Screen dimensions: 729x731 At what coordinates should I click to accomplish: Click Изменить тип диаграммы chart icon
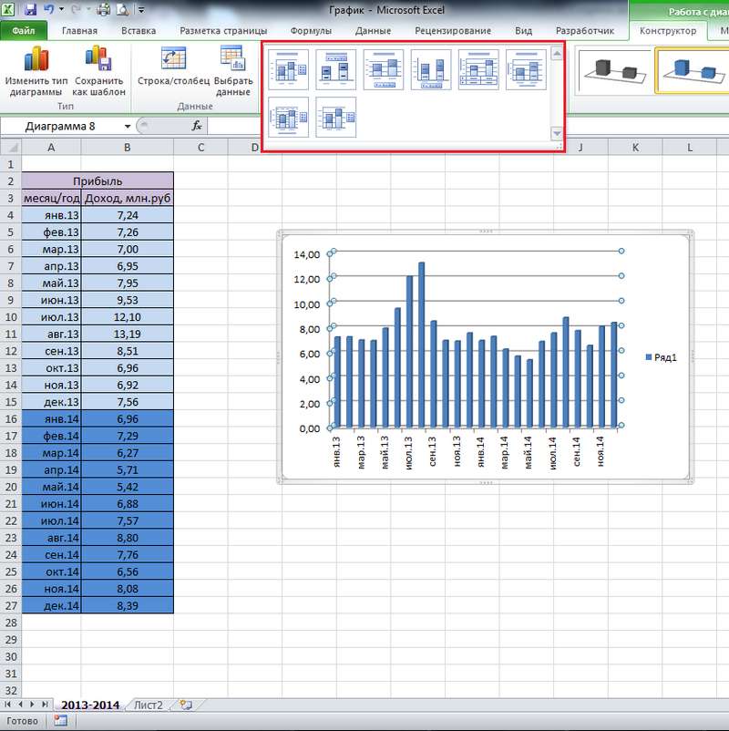coord(36,59)
